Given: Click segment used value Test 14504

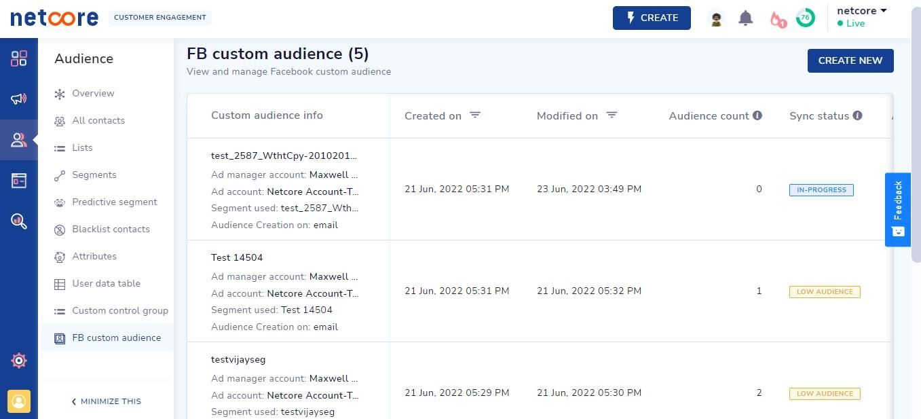Looking at the screenshot, I should tap(307, 310).
